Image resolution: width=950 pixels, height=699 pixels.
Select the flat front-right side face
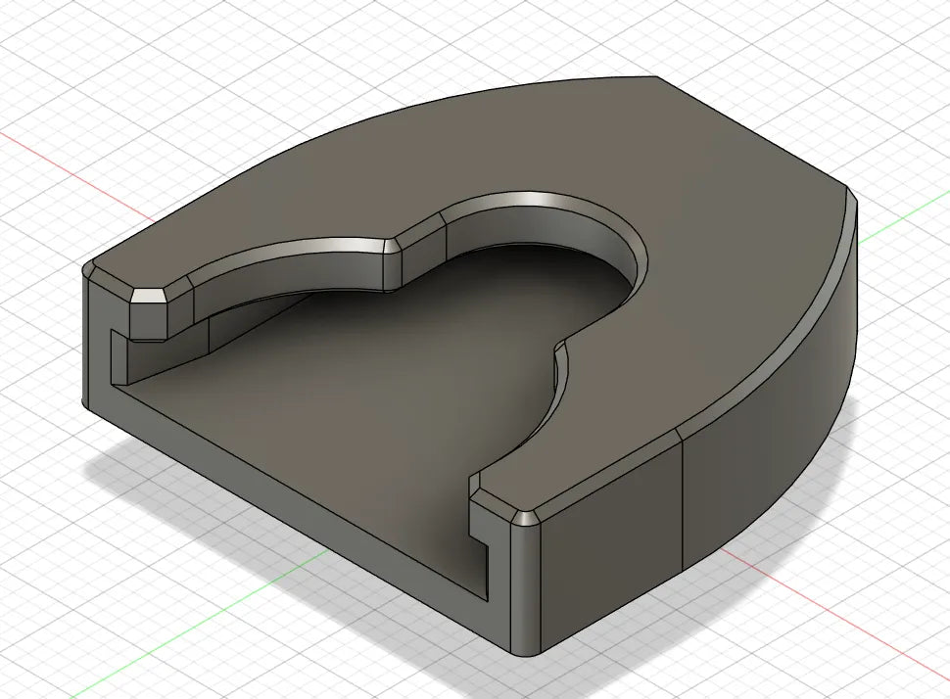611,544
